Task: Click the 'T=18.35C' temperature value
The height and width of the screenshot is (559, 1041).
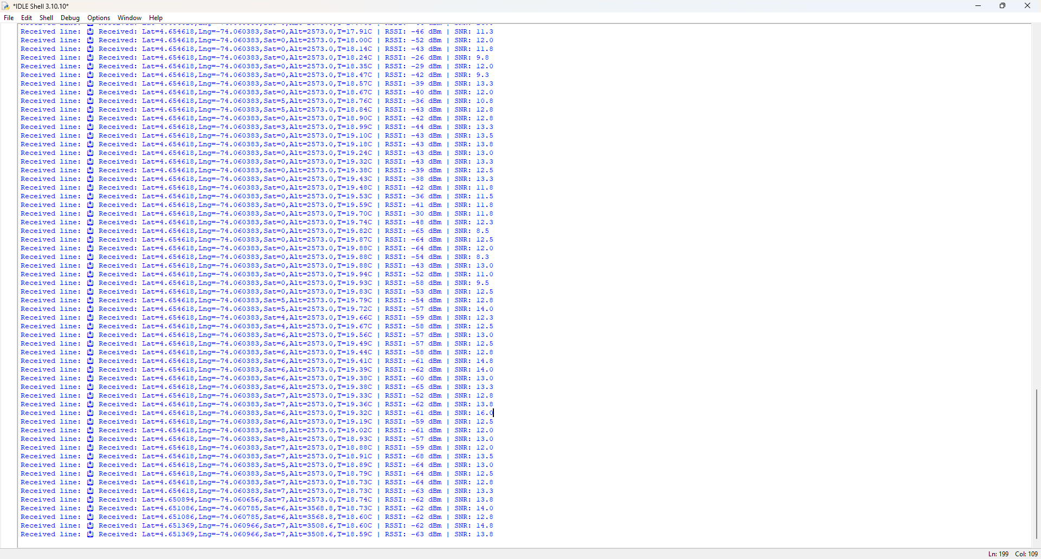Action: click(x=355, y=66)
